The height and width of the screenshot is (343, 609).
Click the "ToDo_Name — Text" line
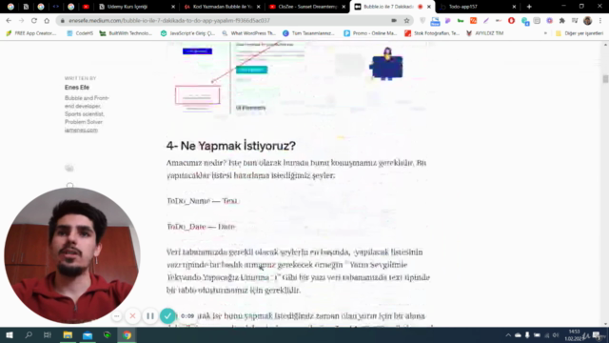(203, 201)
